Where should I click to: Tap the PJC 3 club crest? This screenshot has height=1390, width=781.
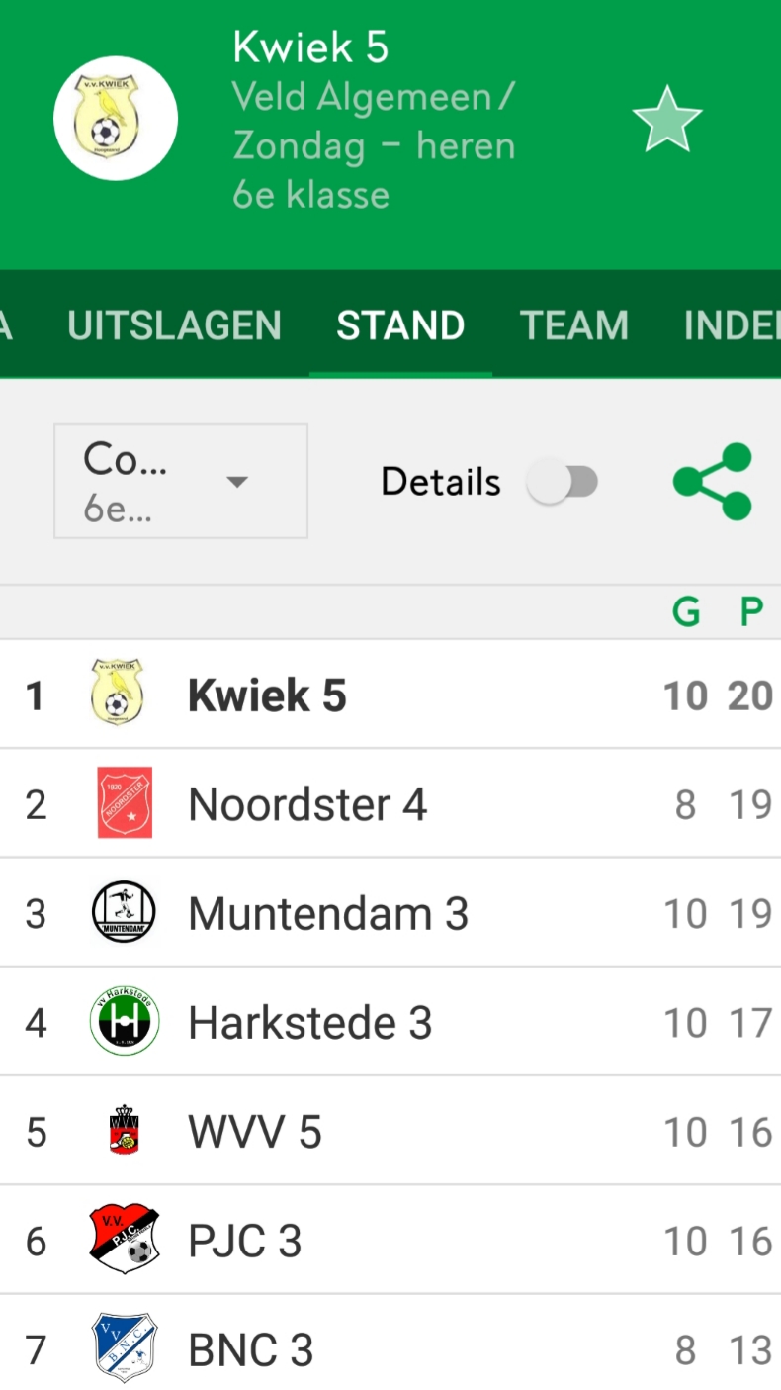click(124, 1239)
